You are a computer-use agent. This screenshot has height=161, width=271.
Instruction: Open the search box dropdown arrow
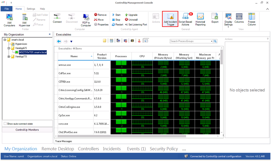[x=212, y=41]
